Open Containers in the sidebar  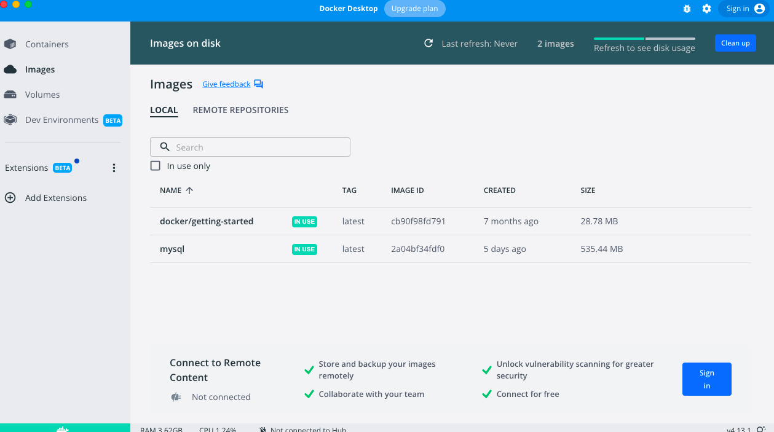click(47, 44)
